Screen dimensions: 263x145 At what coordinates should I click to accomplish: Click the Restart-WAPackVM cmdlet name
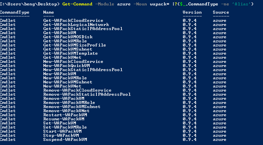coord(65,115)
